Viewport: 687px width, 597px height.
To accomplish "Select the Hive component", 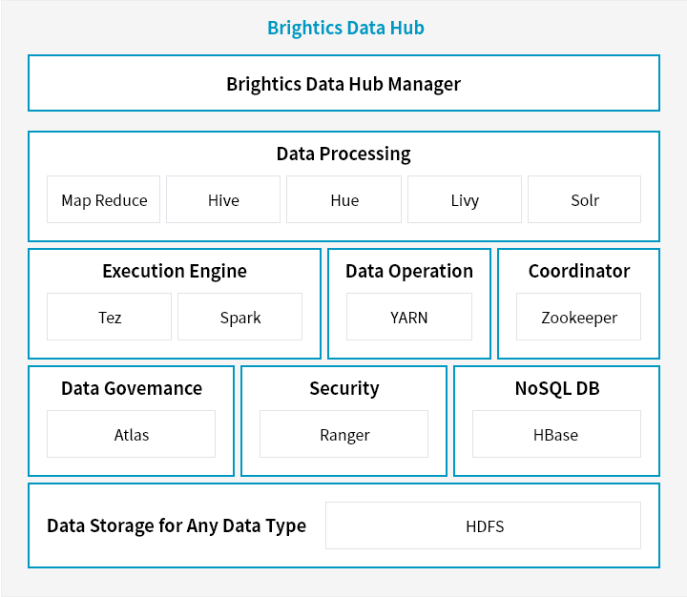I will point(223,199).
